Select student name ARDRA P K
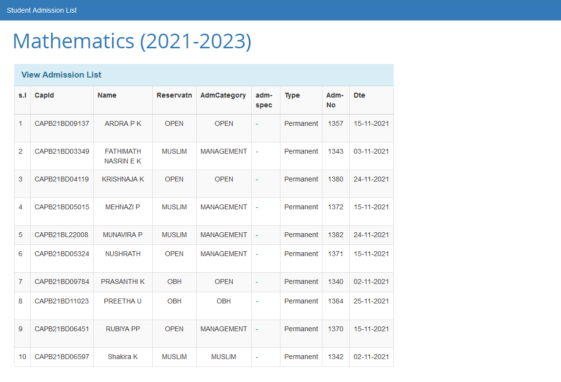This screenshot has height=382, width=561. point(123,123)
